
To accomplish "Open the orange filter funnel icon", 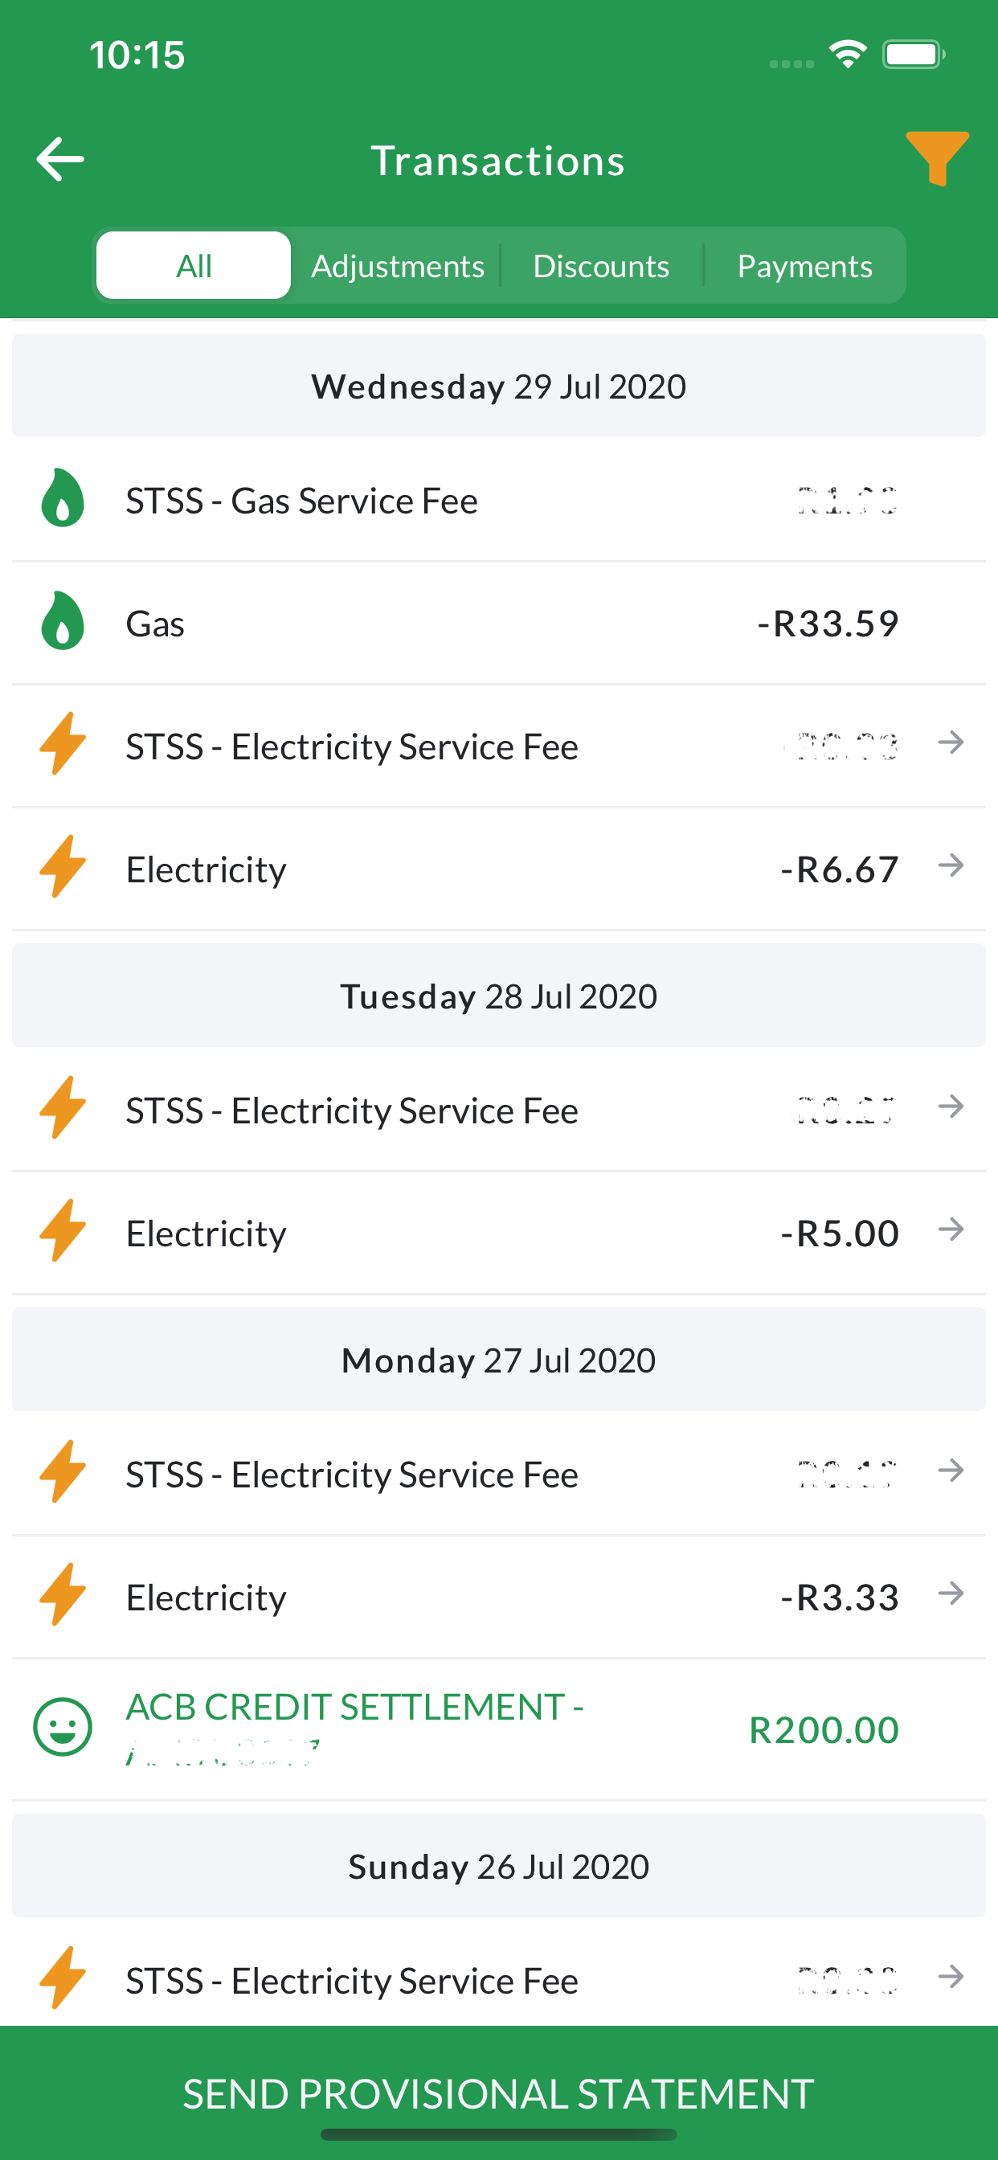I will tap(937, 157).
